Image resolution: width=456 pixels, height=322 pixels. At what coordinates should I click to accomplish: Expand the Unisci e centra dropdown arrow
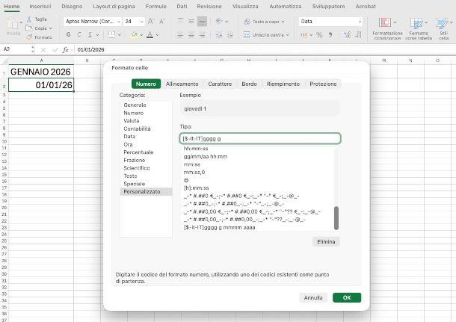(x=287, y=35)
